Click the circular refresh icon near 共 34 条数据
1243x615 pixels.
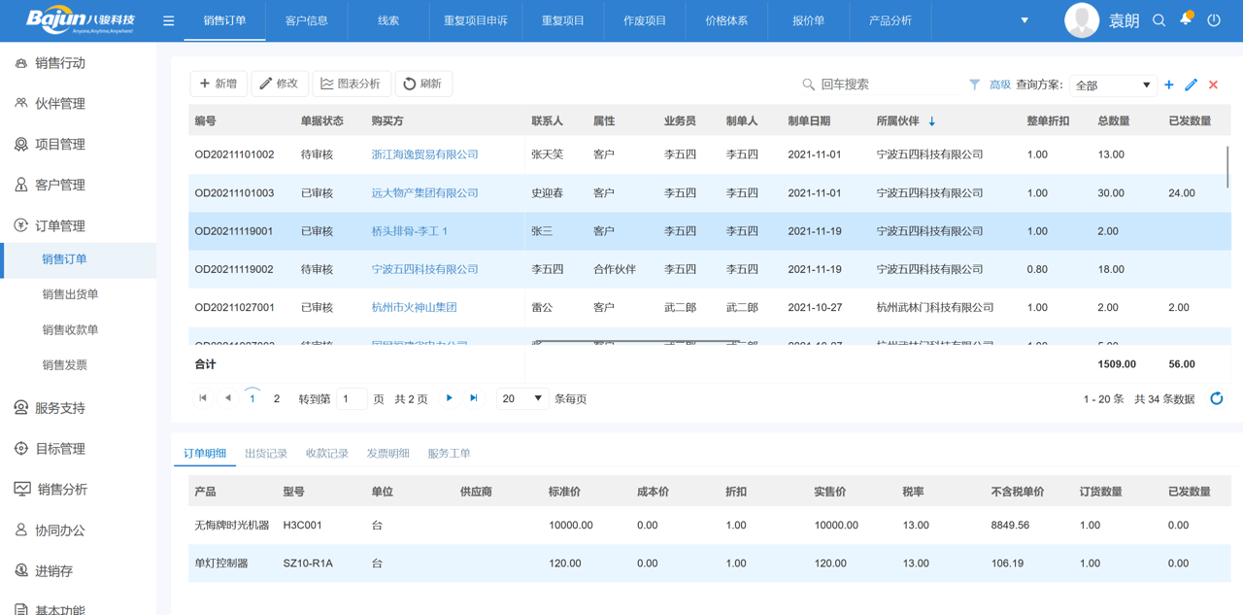click(x=1217, y=397)
